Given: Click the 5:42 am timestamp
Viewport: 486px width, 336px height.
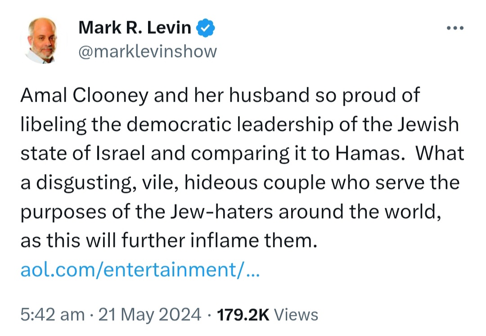Looking at the screenshot, I should pos(52,314).
